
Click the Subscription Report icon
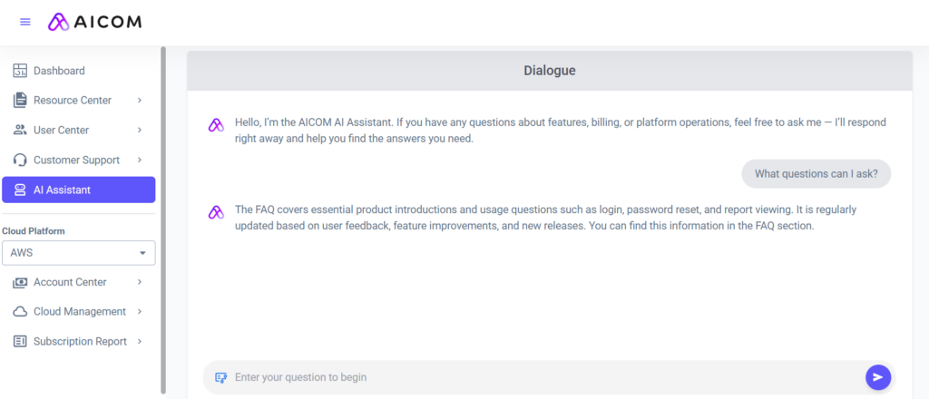coord(20,341)
